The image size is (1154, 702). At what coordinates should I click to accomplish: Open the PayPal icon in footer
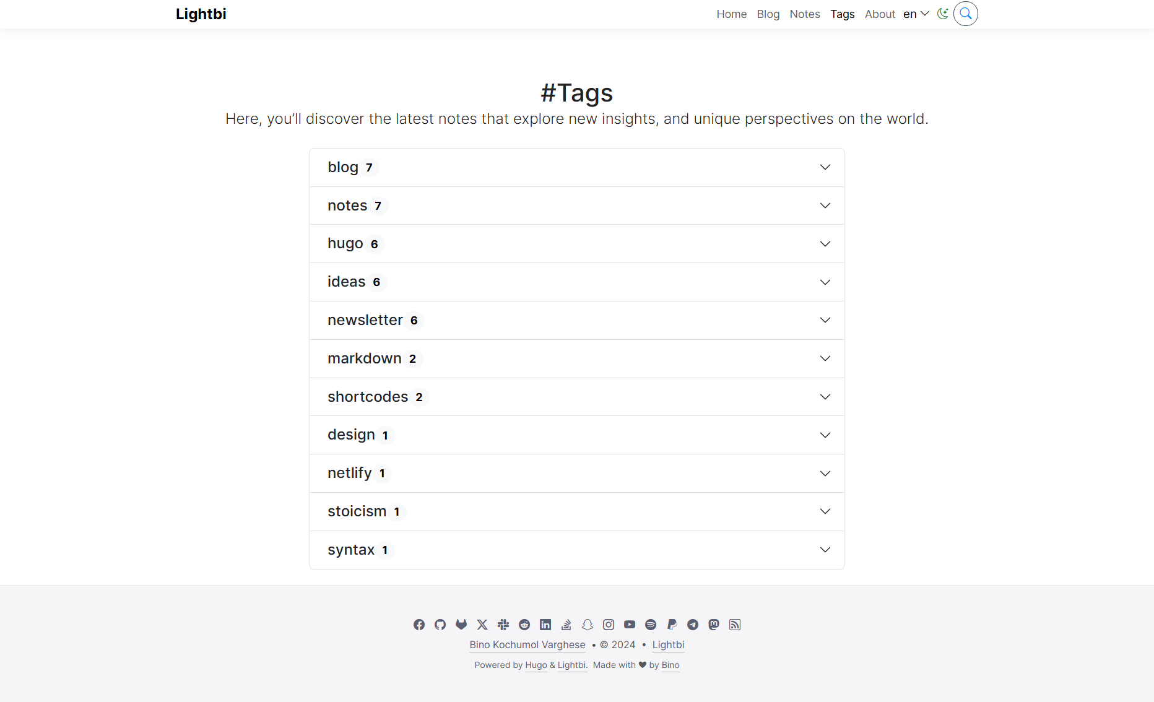click(672, 625)
